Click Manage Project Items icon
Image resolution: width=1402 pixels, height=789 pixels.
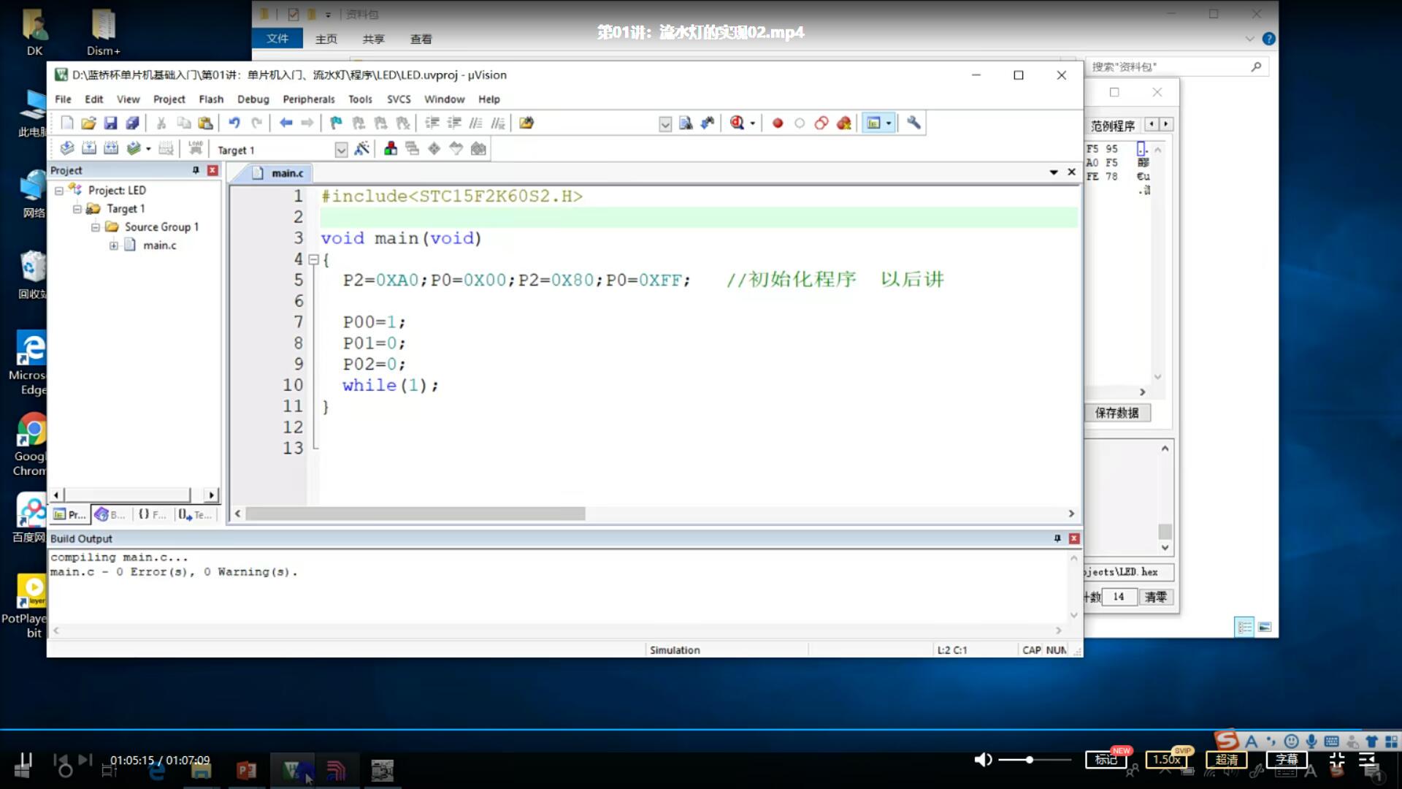pos(391,149)
